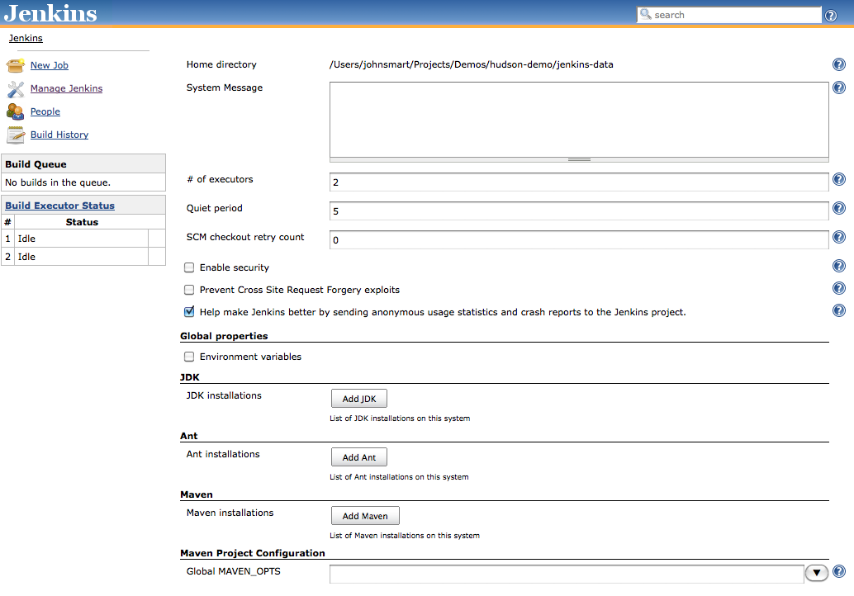The image size is (854, 596).
Task: Open help for Quiet period
Action: (x=839, y=208)
